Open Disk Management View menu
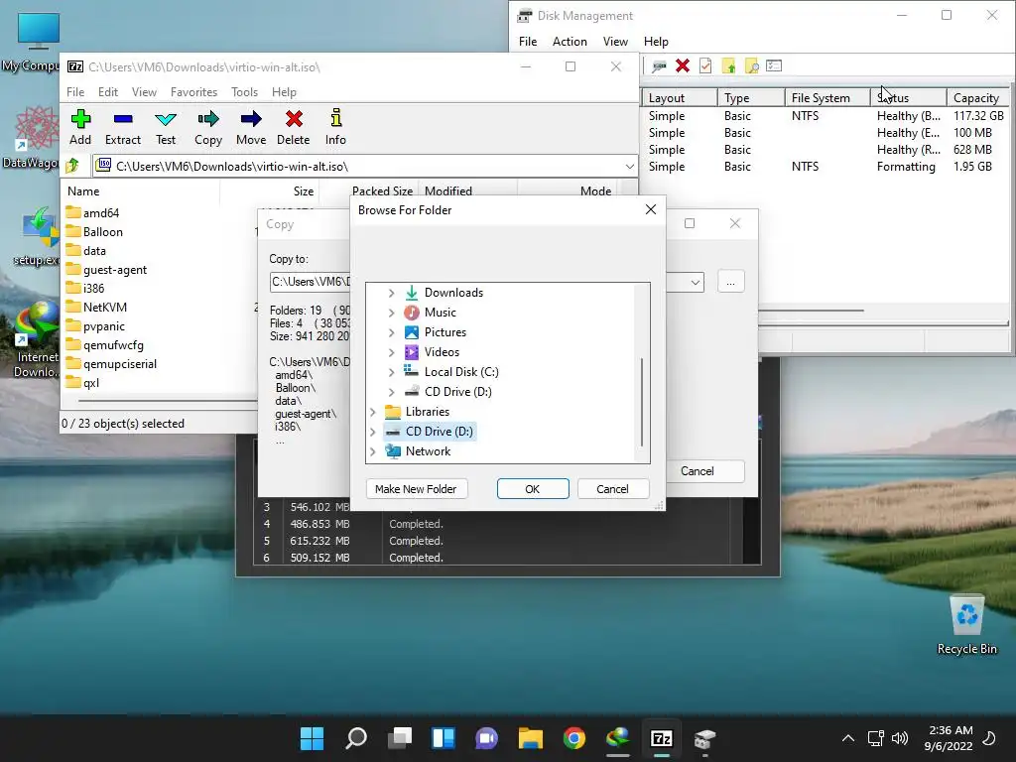This screenshot has height=762, width=1016. (x=615, y=42)
